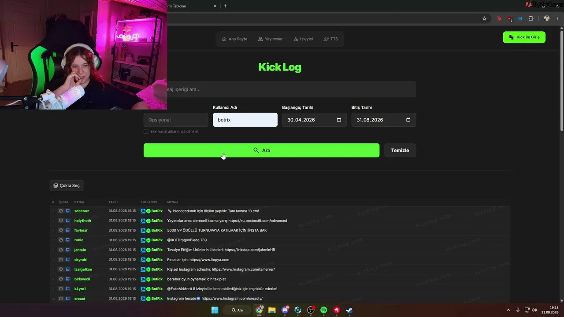This screenshot has height=317, width=564.
Task: Open the rubic channel link
Action: 79,240
